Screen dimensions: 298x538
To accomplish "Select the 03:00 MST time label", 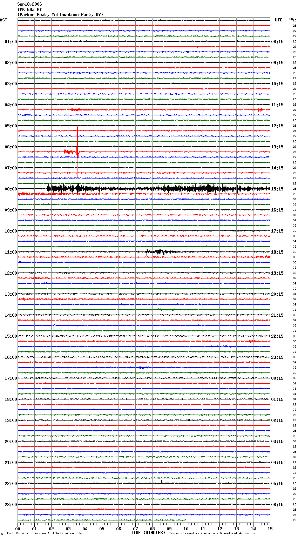I will [11, 84].
